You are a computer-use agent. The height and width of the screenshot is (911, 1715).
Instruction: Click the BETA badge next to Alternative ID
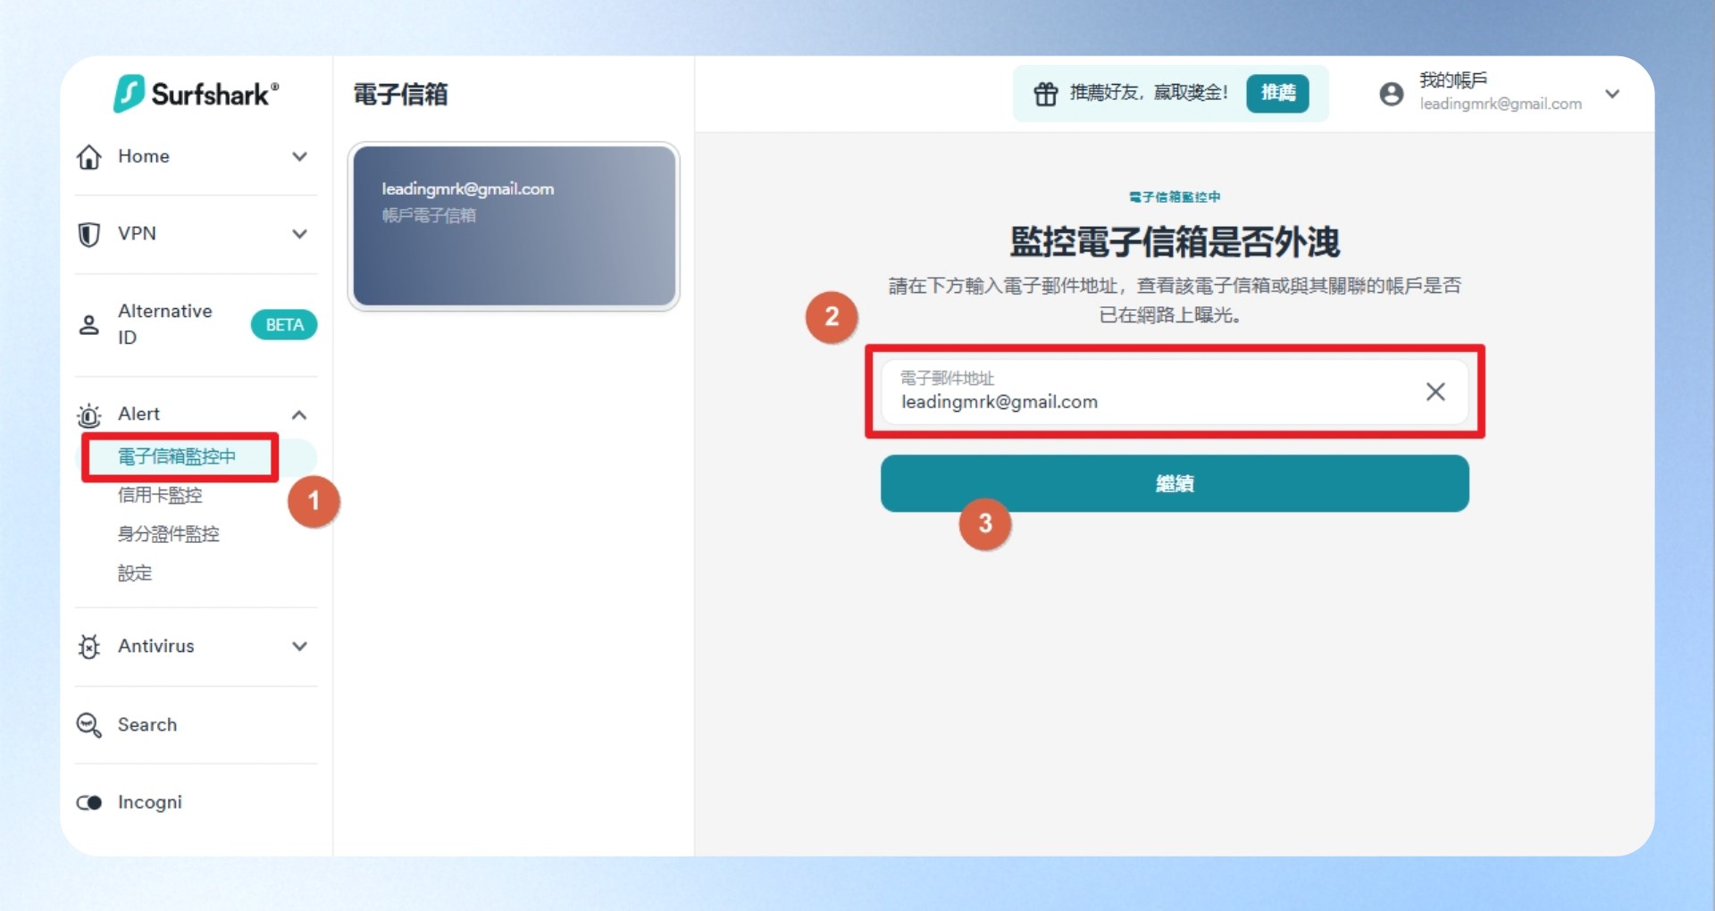point(284,325)
